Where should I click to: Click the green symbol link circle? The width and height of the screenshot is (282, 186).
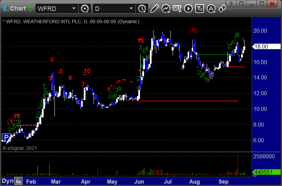30,9
